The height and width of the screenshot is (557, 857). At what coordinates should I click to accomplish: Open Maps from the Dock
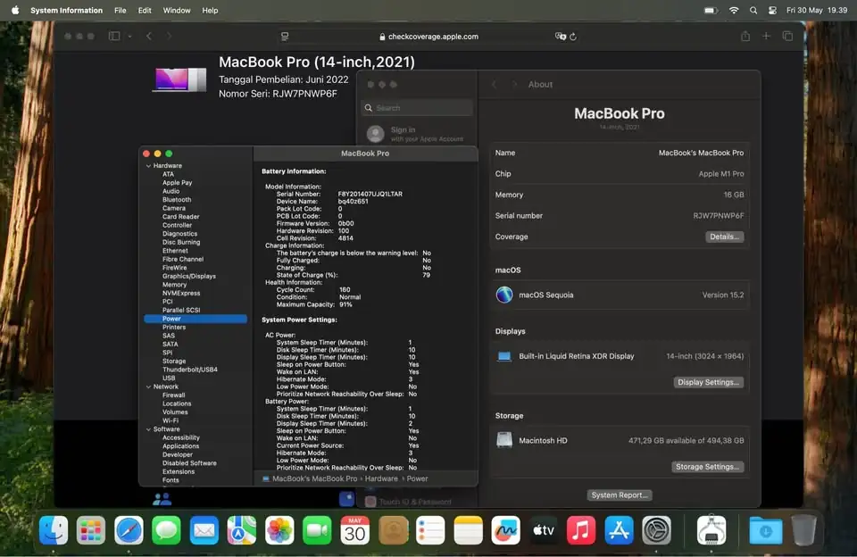[x=242, y=530]
